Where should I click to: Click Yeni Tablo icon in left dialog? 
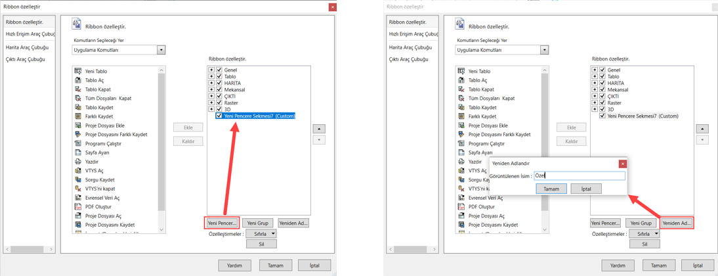(x=78, y=71)
